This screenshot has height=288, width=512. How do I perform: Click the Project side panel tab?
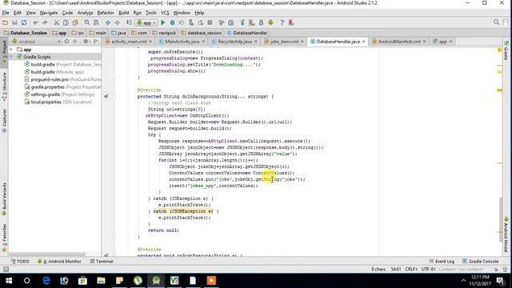click(4, 51)
